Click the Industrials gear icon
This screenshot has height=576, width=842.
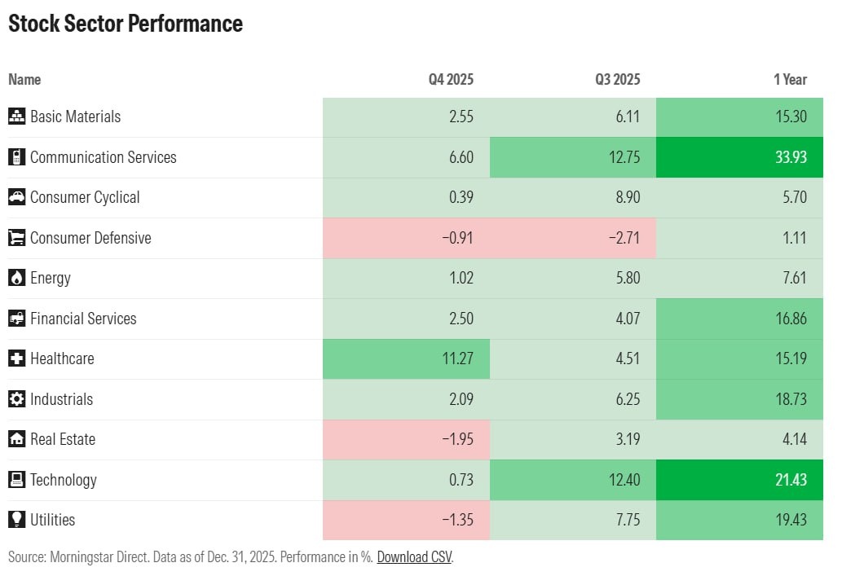click(x=16, y=399)
